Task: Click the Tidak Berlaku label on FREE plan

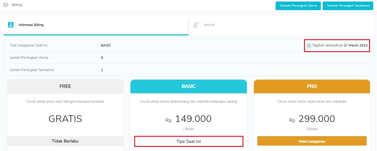Action: [x=65, y=141]
